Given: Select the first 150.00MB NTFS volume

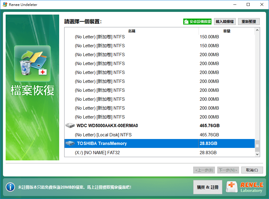Looking at the screenshot, I should click(x=160, y=37).
